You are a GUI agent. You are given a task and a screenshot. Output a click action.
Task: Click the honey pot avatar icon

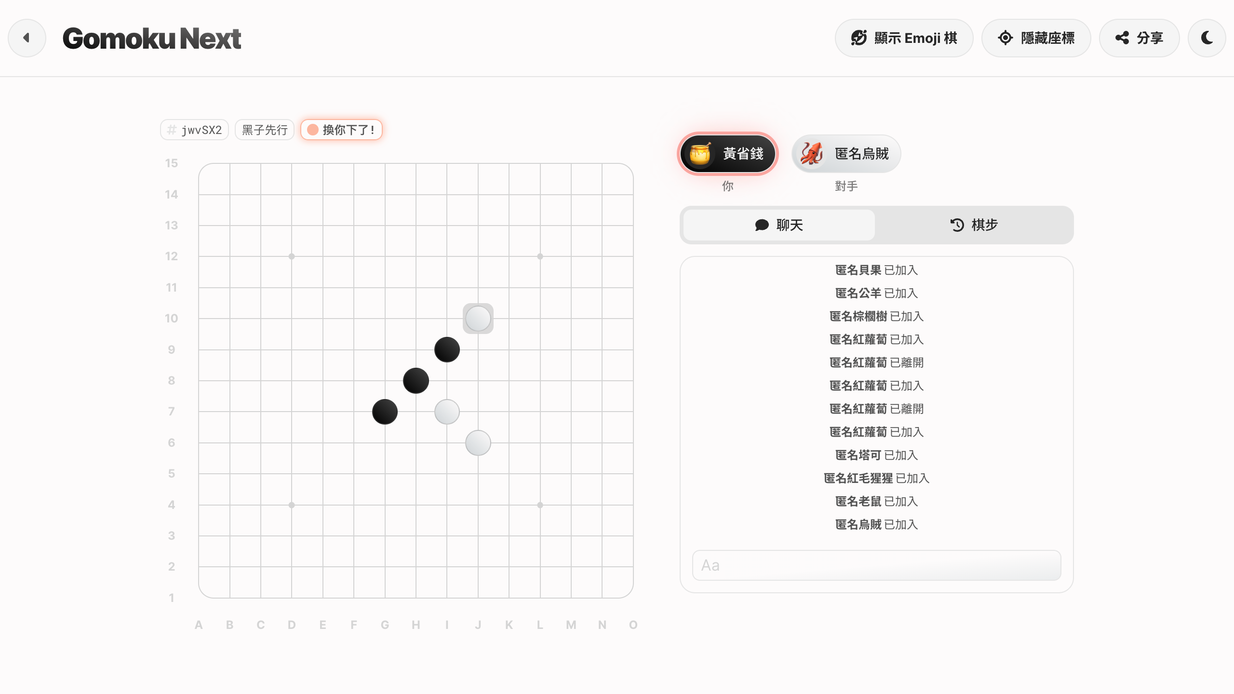point(700,154)
